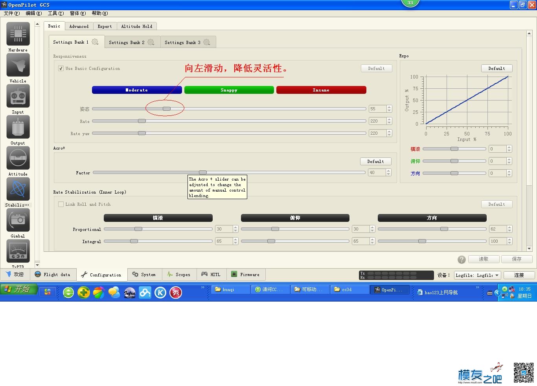Enable Link Roll and Pitch checkbox

point(61,204)
